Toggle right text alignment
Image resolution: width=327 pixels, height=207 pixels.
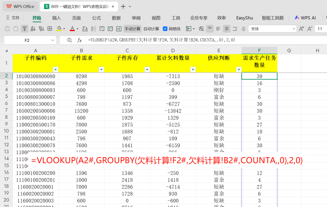[235, 29]
